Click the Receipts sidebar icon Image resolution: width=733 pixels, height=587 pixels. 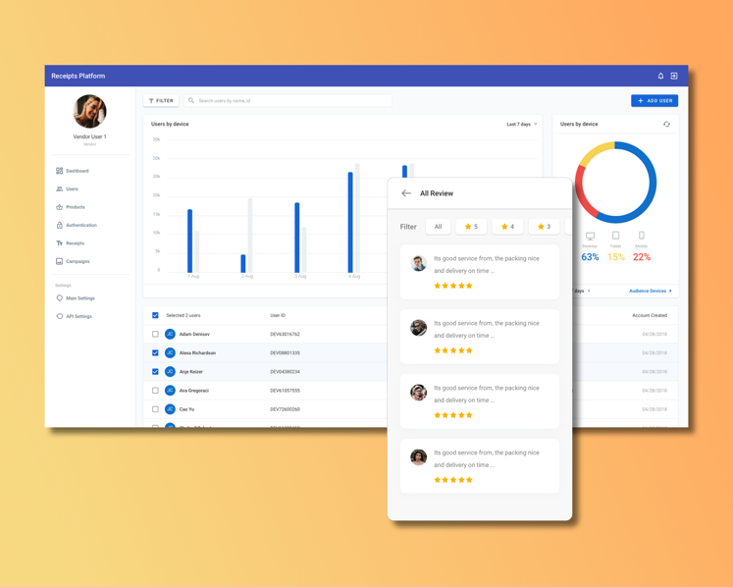coord(60,243)
